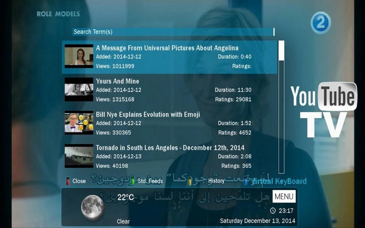Click the MENU button
Screen dimensions: 365x228
(x=284, y=197)
